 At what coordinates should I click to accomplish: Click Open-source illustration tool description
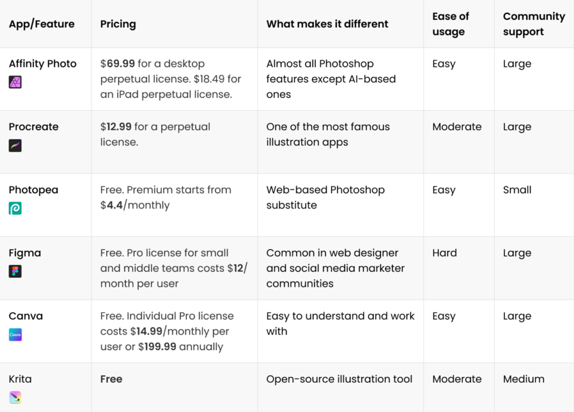(339, 379)
